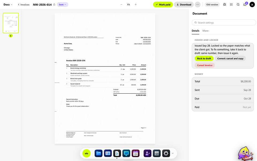This screenshot has height=161, width=257.
Task: Click Back to draft button
Action: point(204,58)
